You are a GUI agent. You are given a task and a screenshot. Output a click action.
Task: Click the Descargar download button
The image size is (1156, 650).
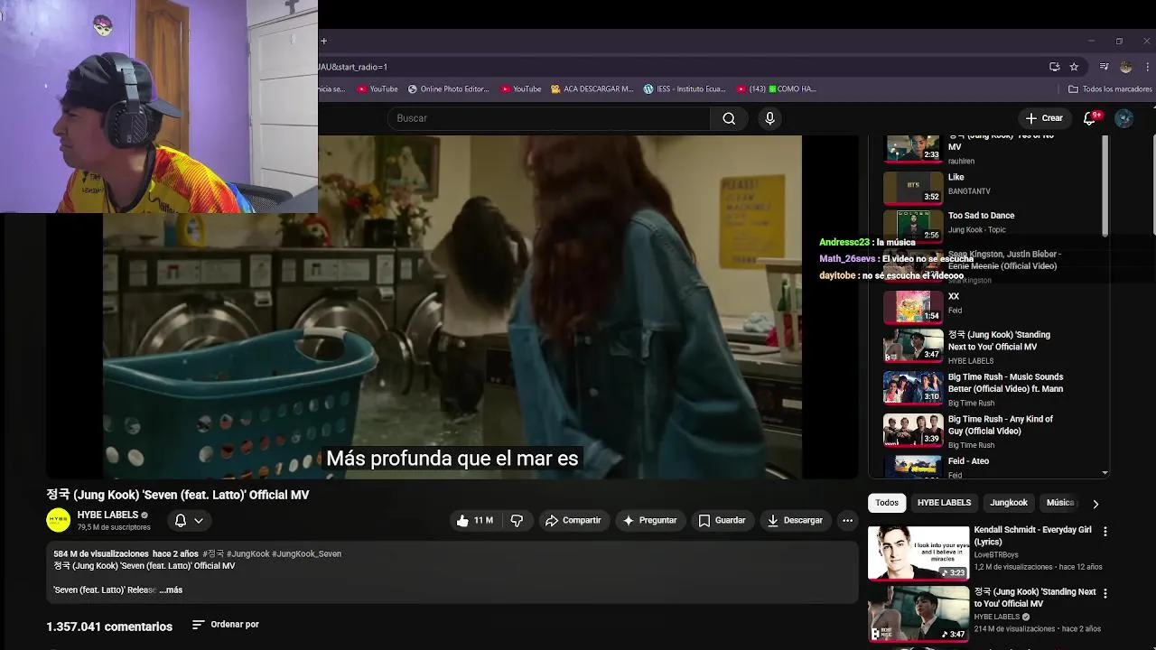point(795,520)
